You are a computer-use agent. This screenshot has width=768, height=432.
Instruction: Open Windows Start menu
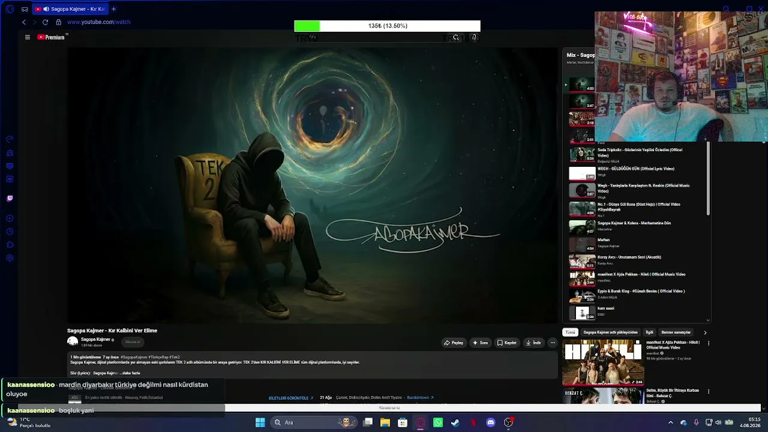click(260, 422)
